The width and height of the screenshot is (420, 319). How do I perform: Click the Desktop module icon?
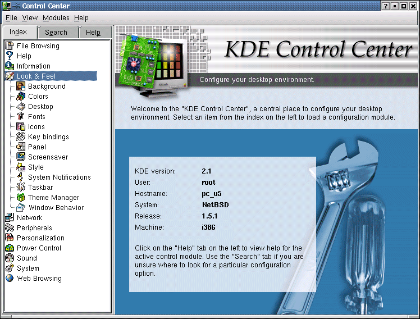pos(21,106)
